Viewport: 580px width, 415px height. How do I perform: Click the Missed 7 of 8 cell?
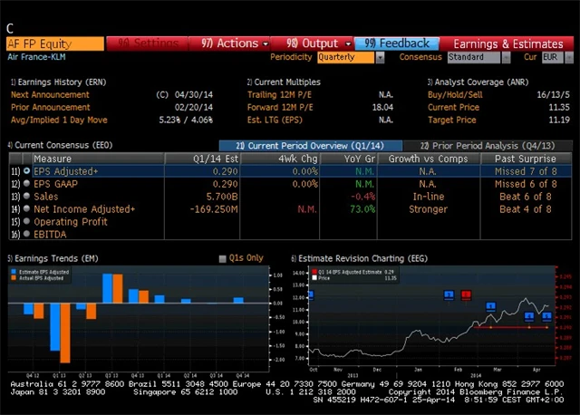(x=526, y=171)
